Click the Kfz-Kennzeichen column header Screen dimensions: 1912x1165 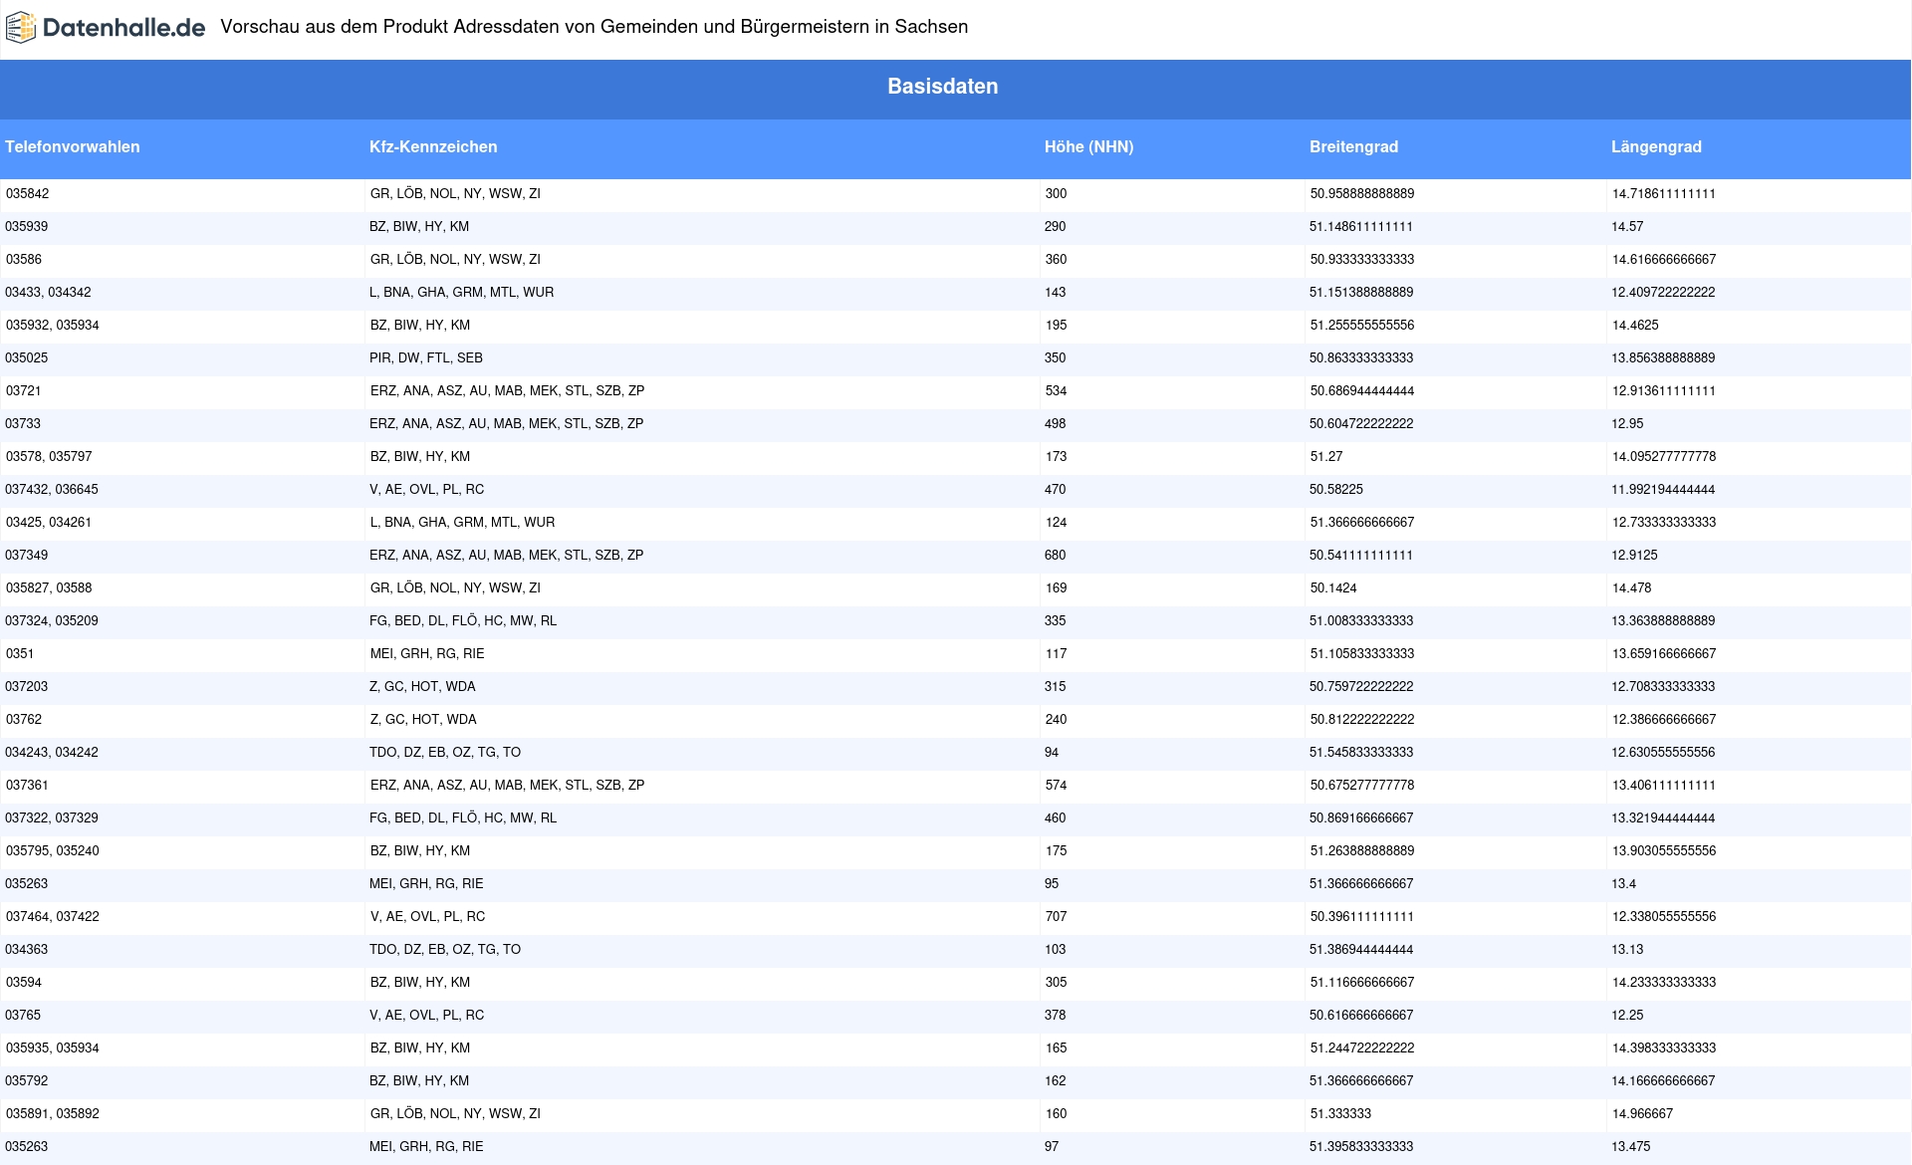tap(433, 146)
